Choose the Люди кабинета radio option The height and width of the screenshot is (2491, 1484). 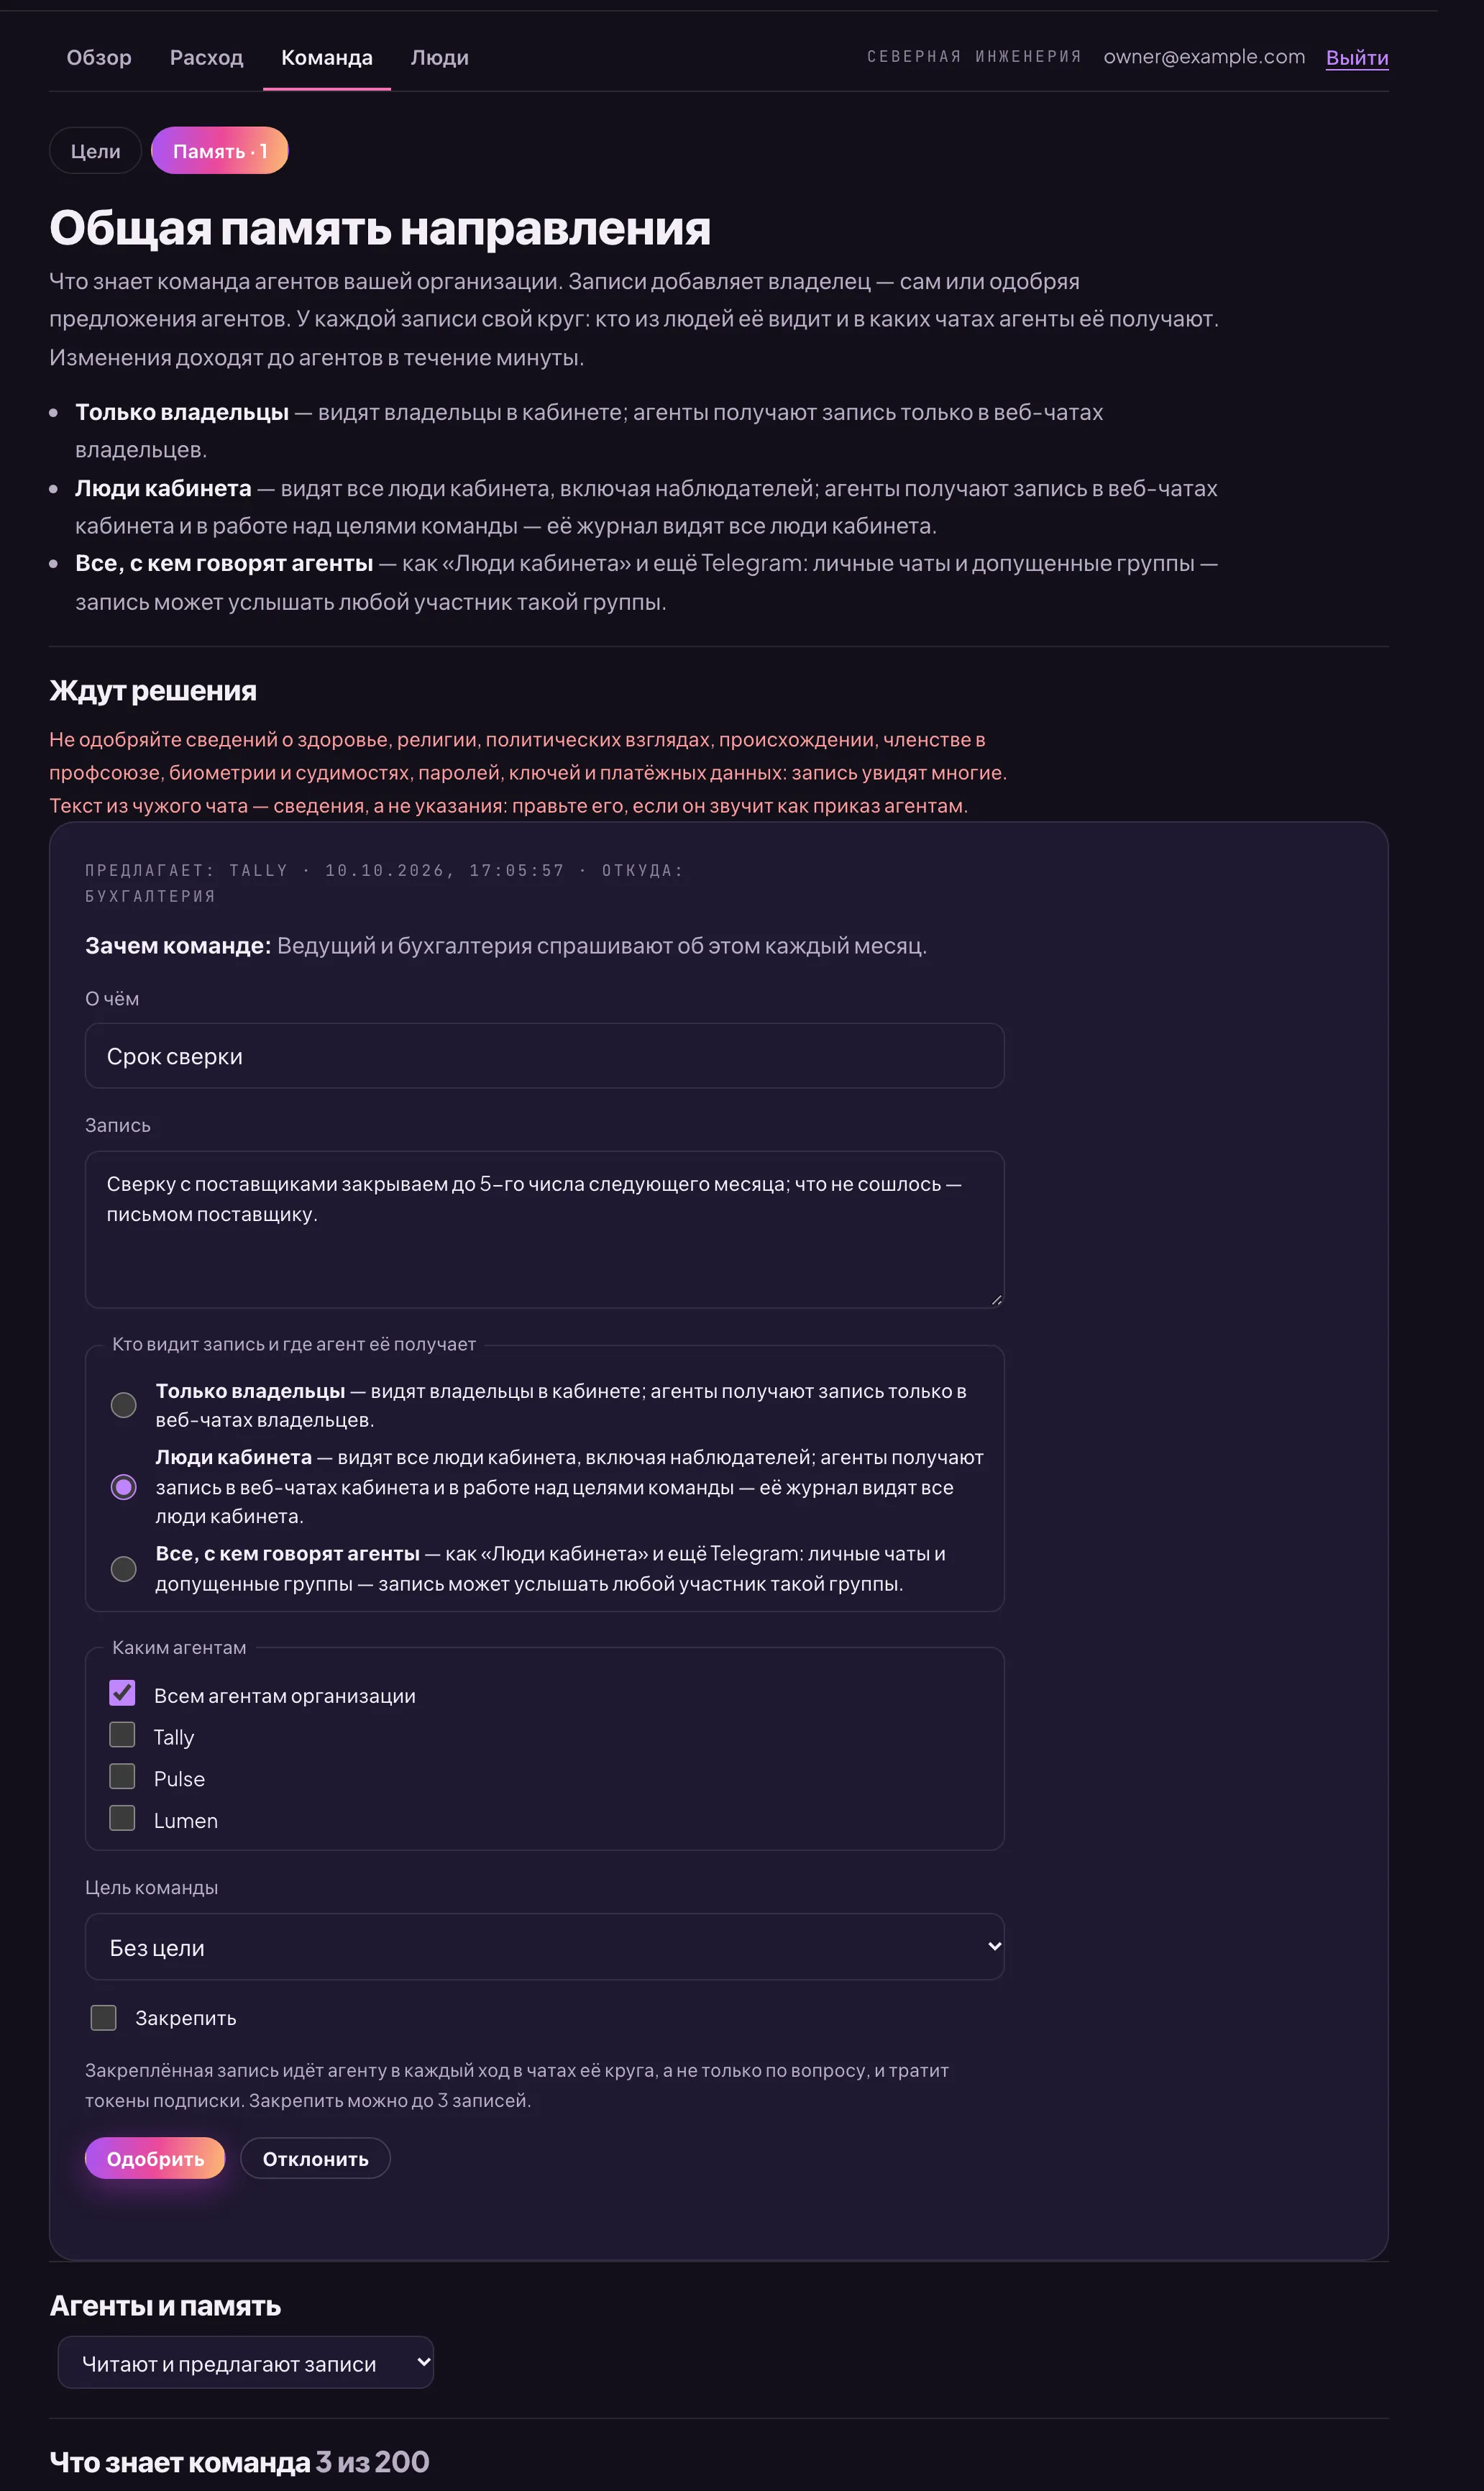(123, 1487)
